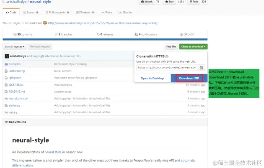Open stargazers count 1,151
This screenshot has width=264, height=168.
(x=181, y=2)
